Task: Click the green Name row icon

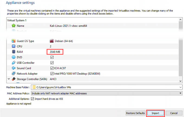Action: tap(14, 26)
